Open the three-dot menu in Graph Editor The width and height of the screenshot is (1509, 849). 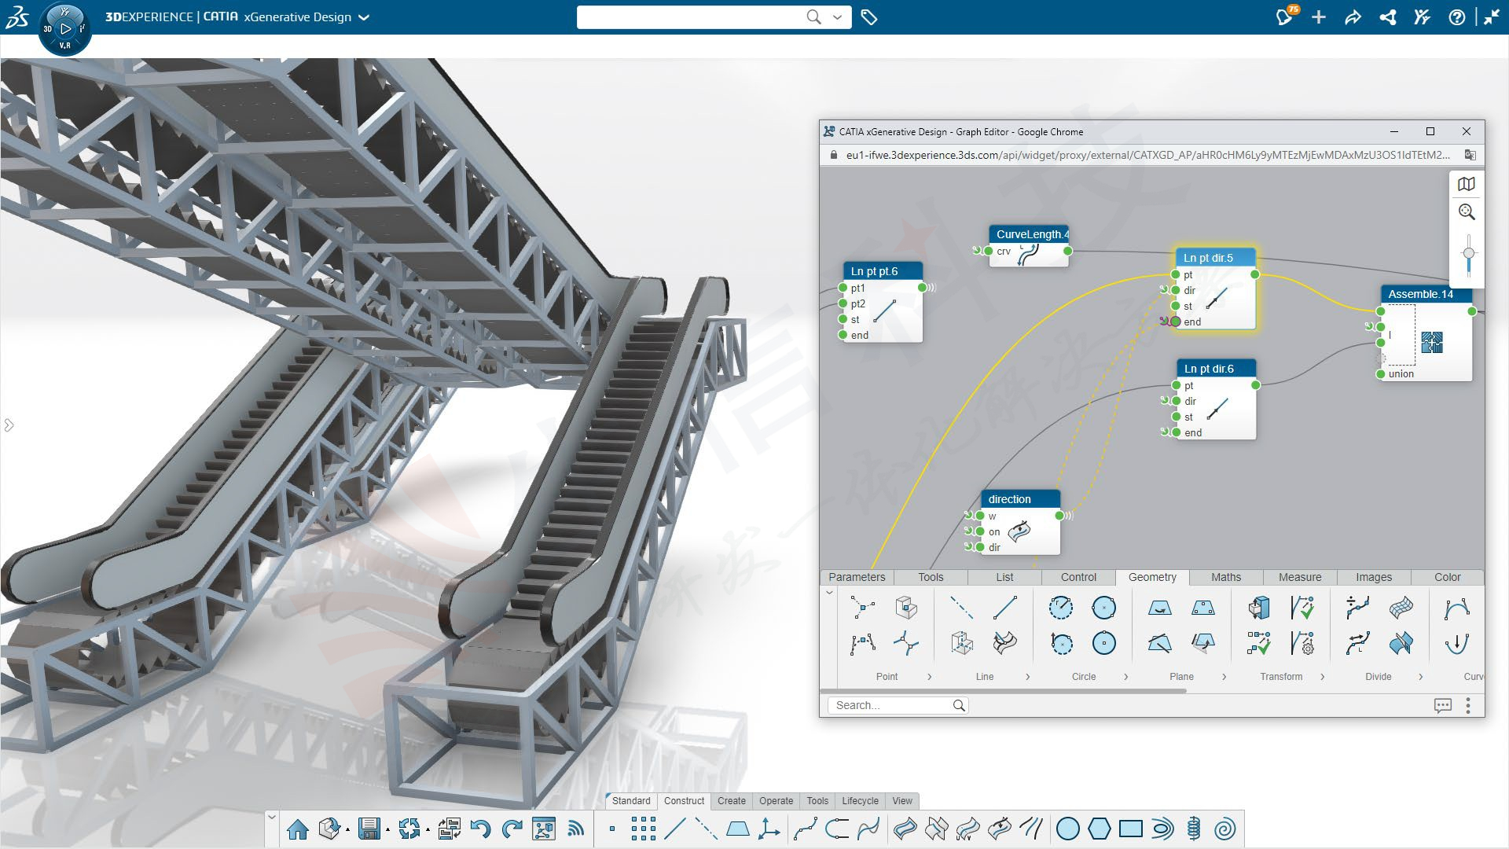pos(1467,705)
